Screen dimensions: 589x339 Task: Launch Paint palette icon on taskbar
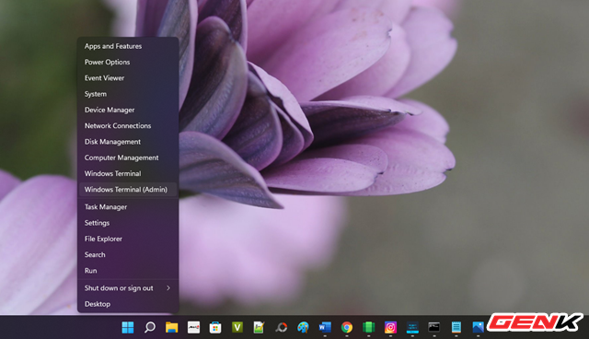pos(303,327)
